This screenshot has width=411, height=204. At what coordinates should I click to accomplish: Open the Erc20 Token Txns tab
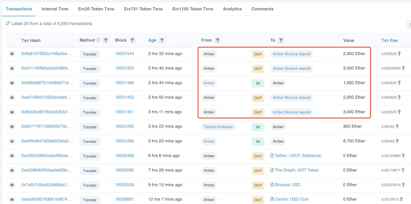96,9
